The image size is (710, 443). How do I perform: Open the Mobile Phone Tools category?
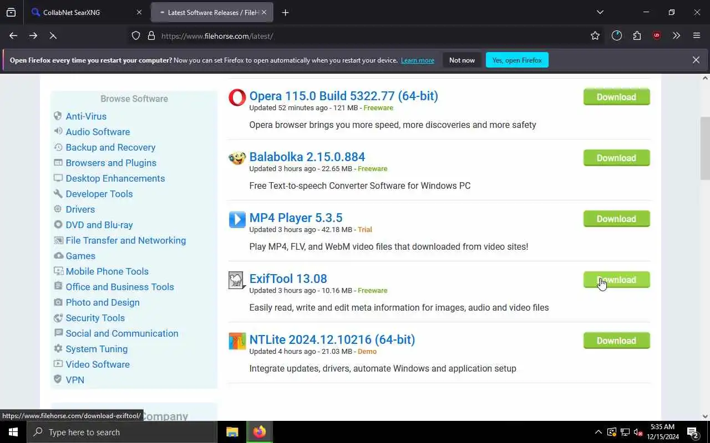(x=107, y=271)
